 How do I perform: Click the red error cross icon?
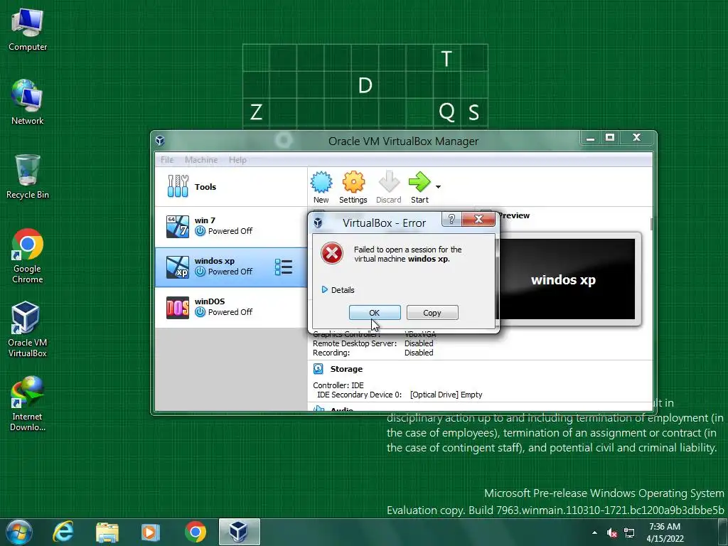(332, 253)
